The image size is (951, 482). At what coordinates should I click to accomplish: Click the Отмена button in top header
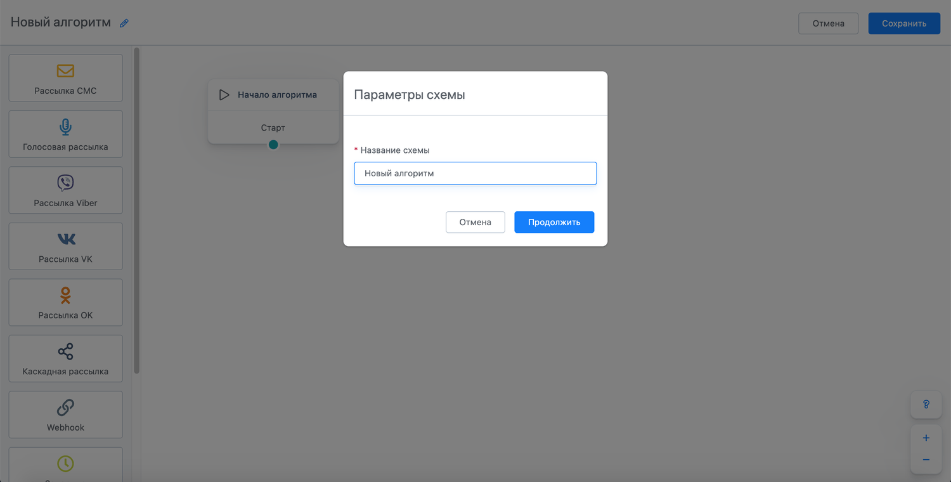[828, 23]
